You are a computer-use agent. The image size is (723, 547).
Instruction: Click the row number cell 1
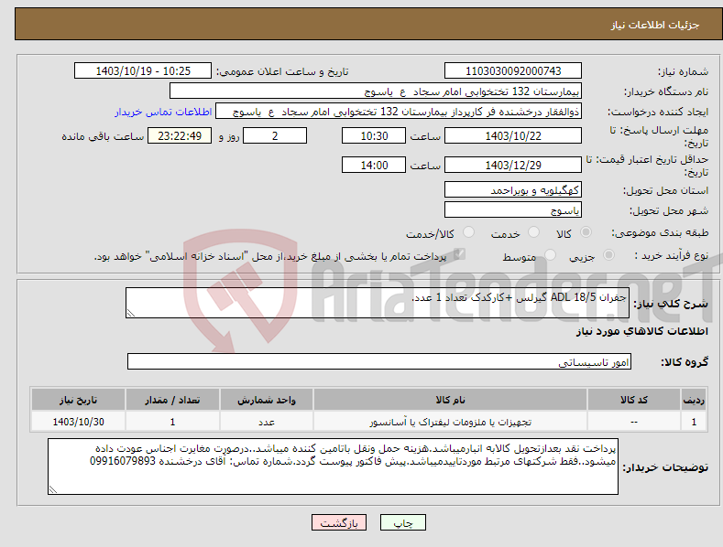(x=694, y=422)
